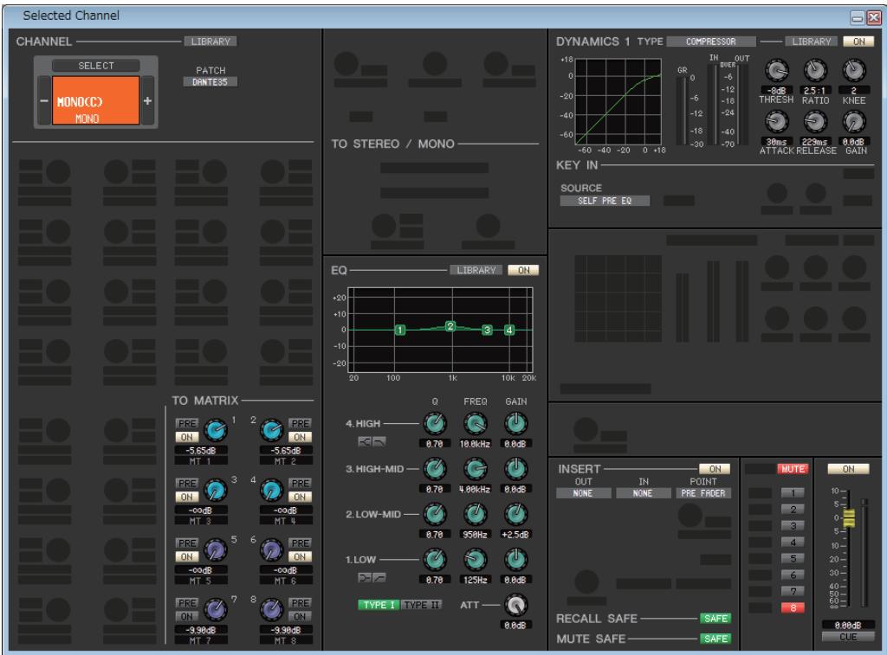
Task: Click the EQ 4.HIGH FREQ knob
Action: point(476,423)
